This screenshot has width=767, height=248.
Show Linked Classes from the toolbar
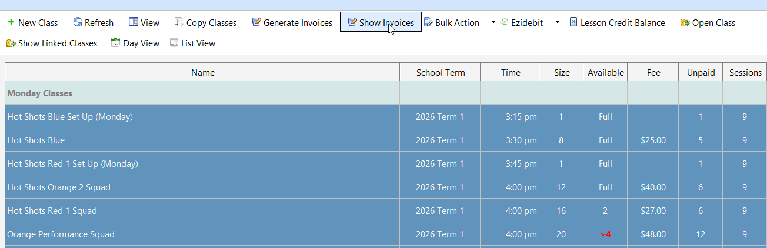click(x=52, y=43)
